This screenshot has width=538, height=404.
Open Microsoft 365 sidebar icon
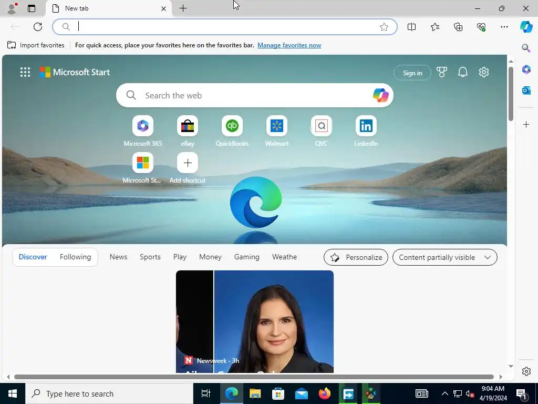pyautogui.click(x=526, y=69)
